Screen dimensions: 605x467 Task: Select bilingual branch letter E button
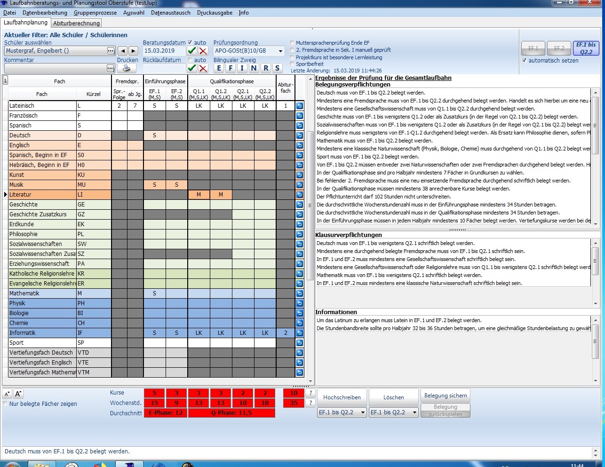pos(219,68)
